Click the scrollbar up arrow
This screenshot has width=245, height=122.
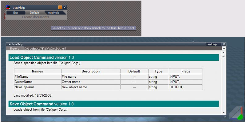223,53
